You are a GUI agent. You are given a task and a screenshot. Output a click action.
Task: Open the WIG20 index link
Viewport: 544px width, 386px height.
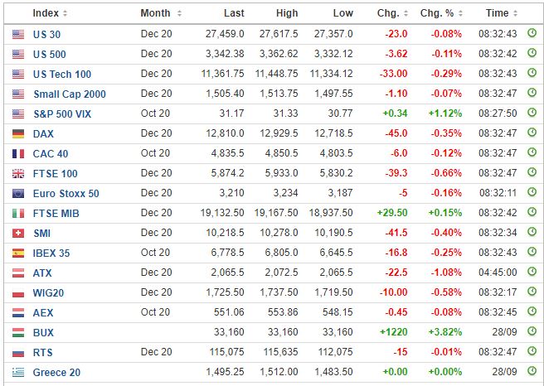tap(48, 293)
